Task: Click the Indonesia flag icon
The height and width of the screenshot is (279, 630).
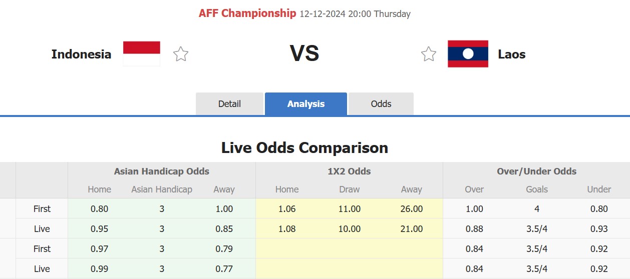Action: click(142, 54)
